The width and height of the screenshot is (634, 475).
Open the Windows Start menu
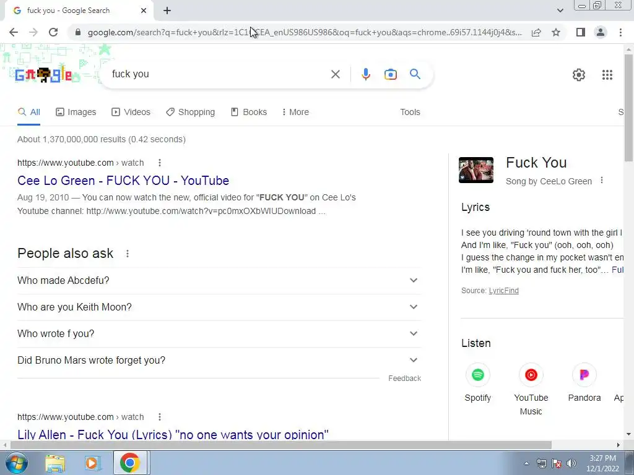point(17,463)
